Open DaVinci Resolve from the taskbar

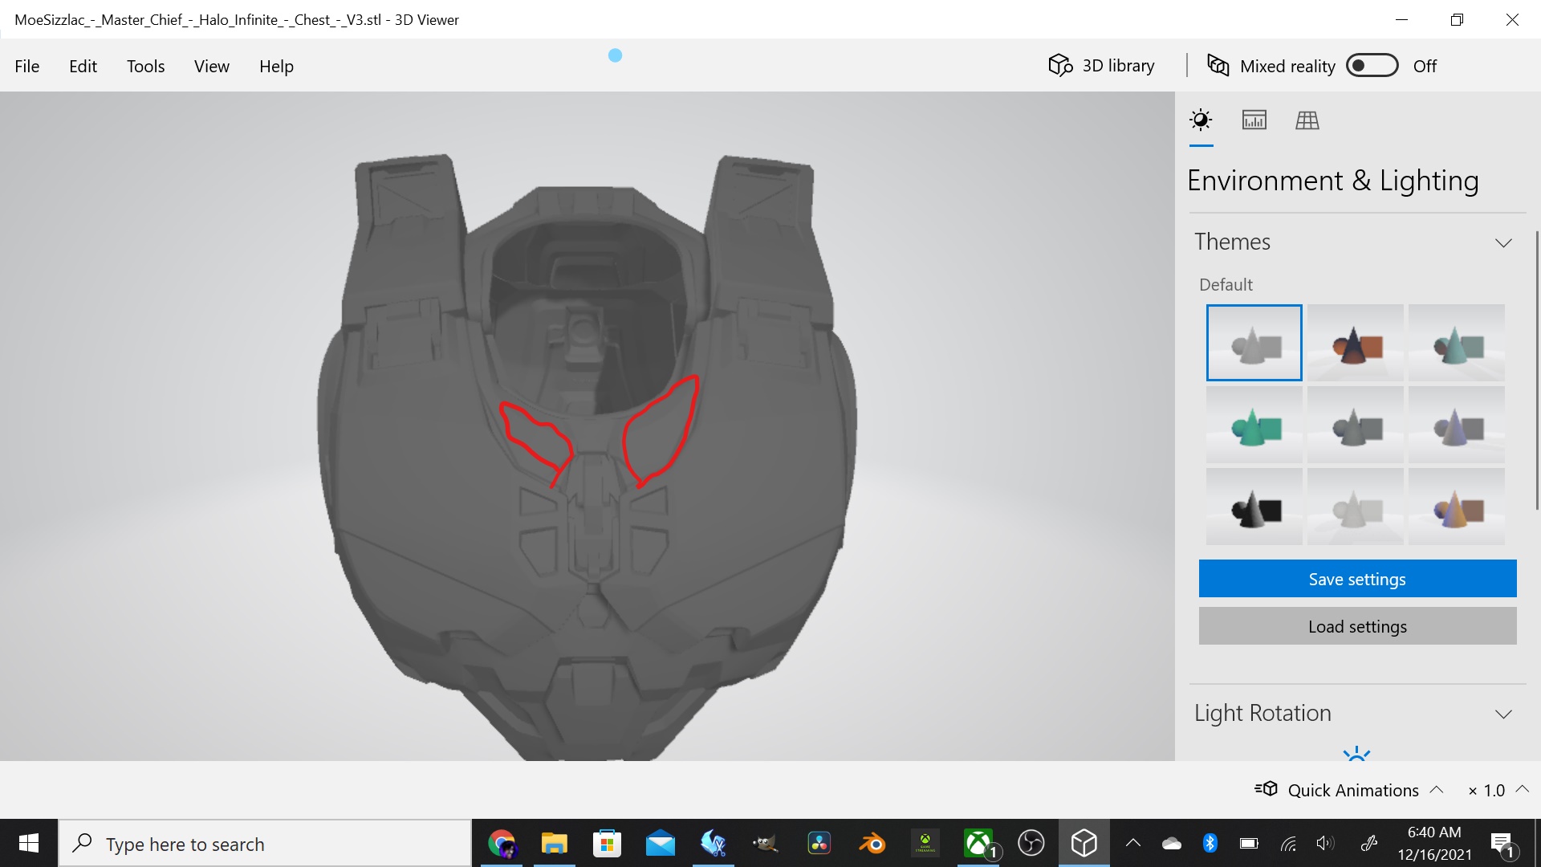pyautogui.click(x=819, y=844)
